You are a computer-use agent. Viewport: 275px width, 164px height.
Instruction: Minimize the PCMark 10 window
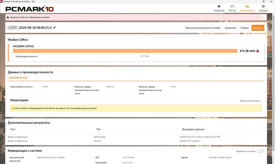tap(256, 1)
